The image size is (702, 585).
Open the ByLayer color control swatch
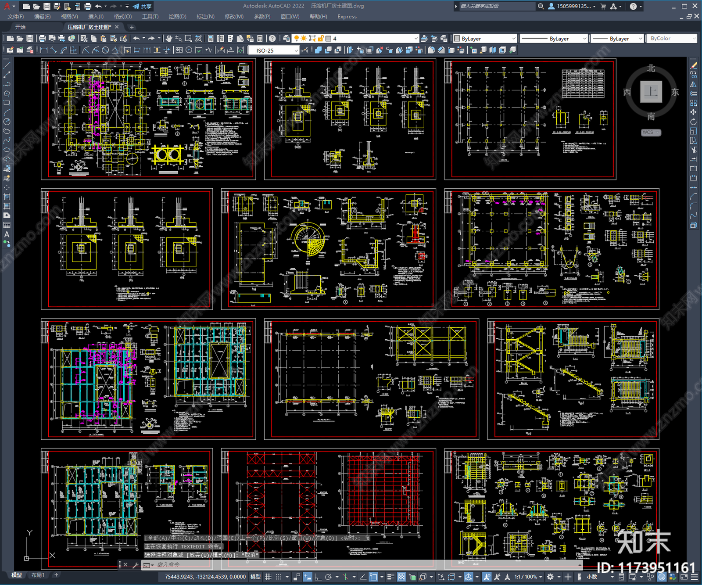click(x=485, y=39)
